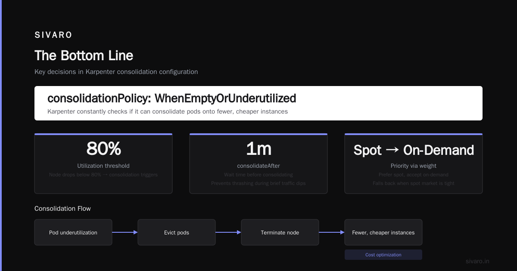Click the Cost optimization tag
Image resolution: width=517 pixels, height=271 pixels.
click(383, 255)
